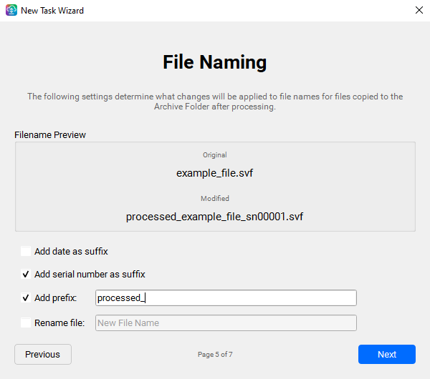
Task: Click the Add serial number as suffix label
Action: tap(90, 274)
